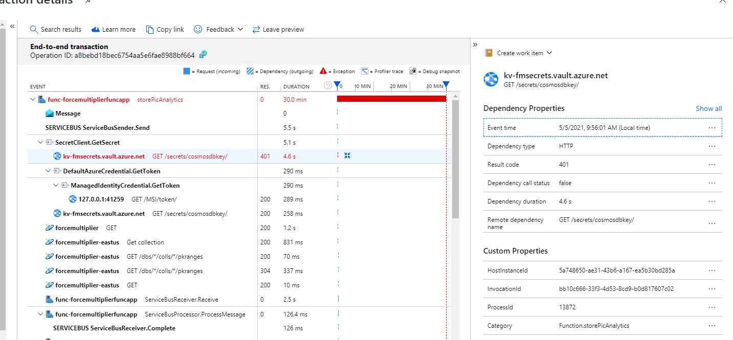Click the globe icon on kv-fmsecrets row

(56, 155)
